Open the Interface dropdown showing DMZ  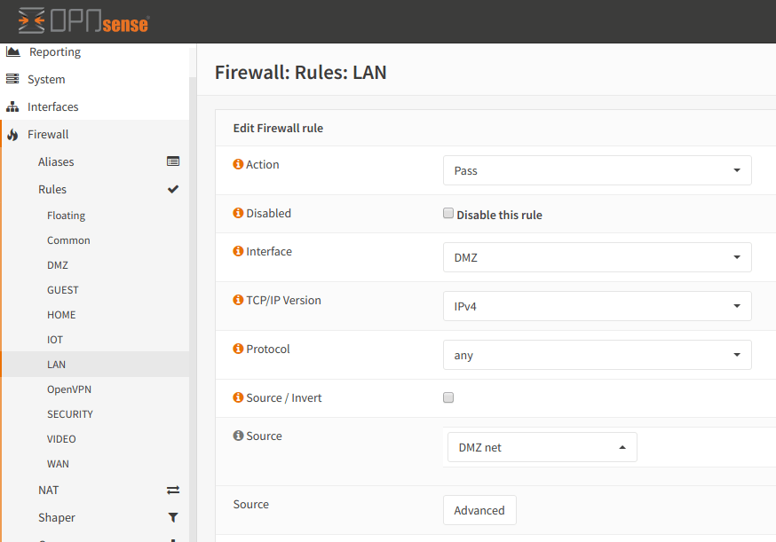point(597,257)
